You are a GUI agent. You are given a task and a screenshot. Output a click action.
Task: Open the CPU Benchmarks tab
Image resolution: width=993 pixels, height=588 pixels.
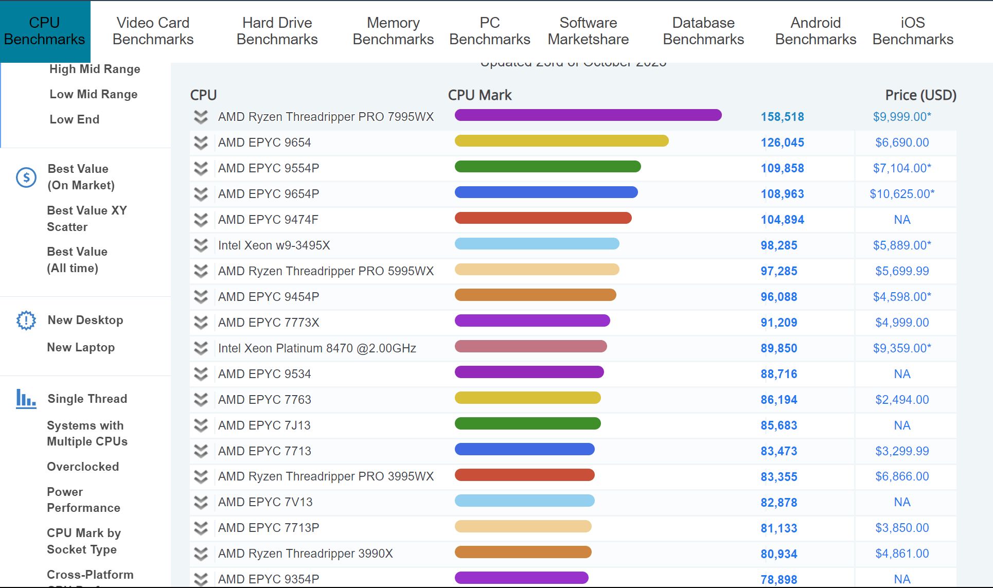(x=45, y=31)
